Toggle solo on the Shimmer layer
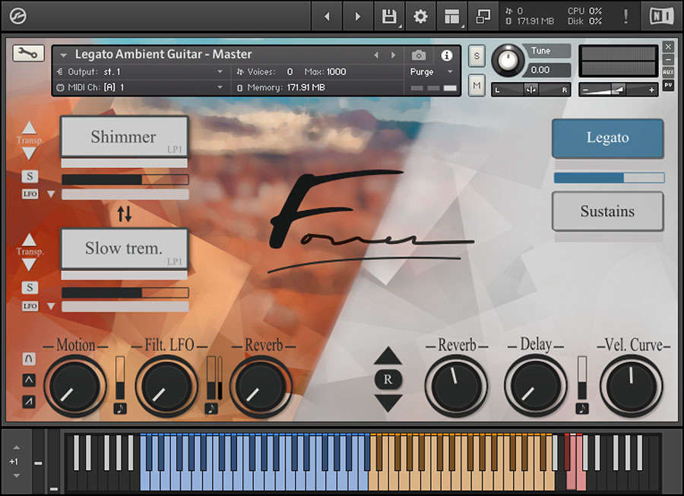This screenshot has width=684, height=496. click(30, 176)
